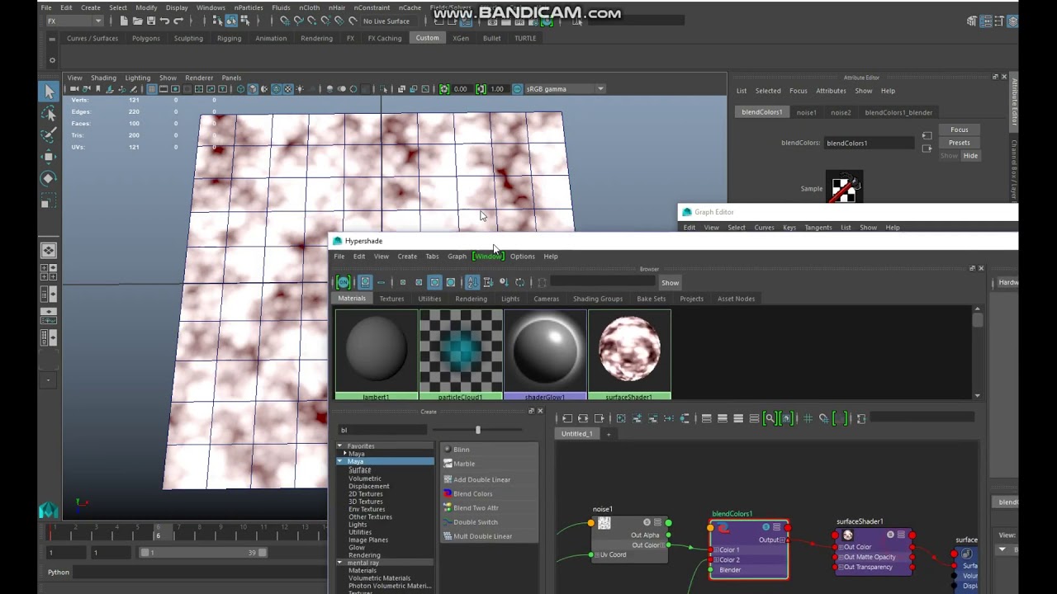
Task: Toggle the node editor grid visibility icon
Action: 808,419
